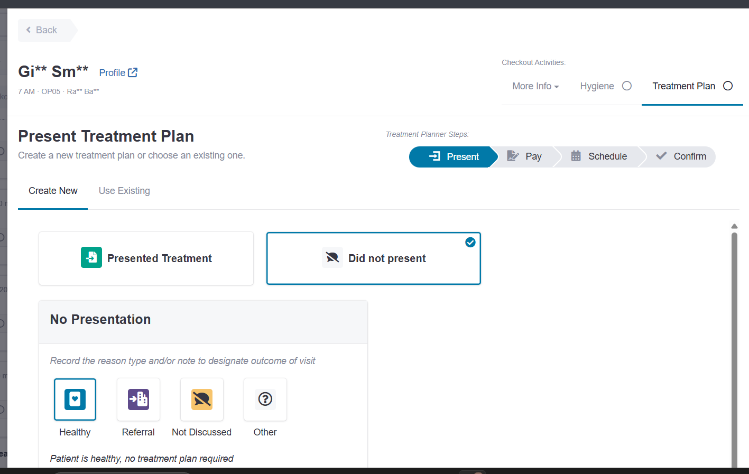Viewport: 749px width, 474px height.
Task: Click the scrollbar up arrow
Action: pos(734,226)
